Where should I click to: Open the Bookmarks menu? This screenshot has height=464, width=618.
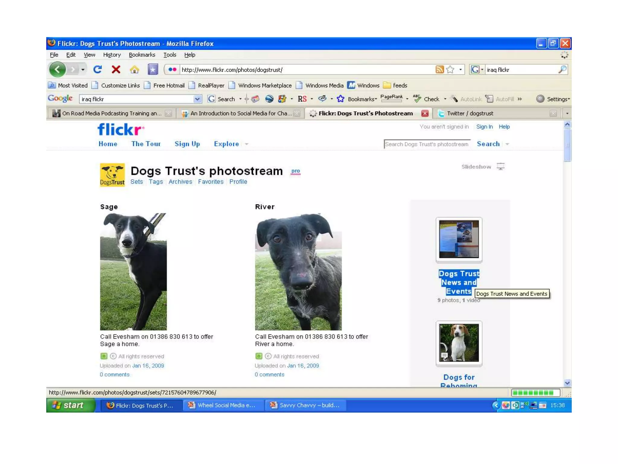coord(142,55)
